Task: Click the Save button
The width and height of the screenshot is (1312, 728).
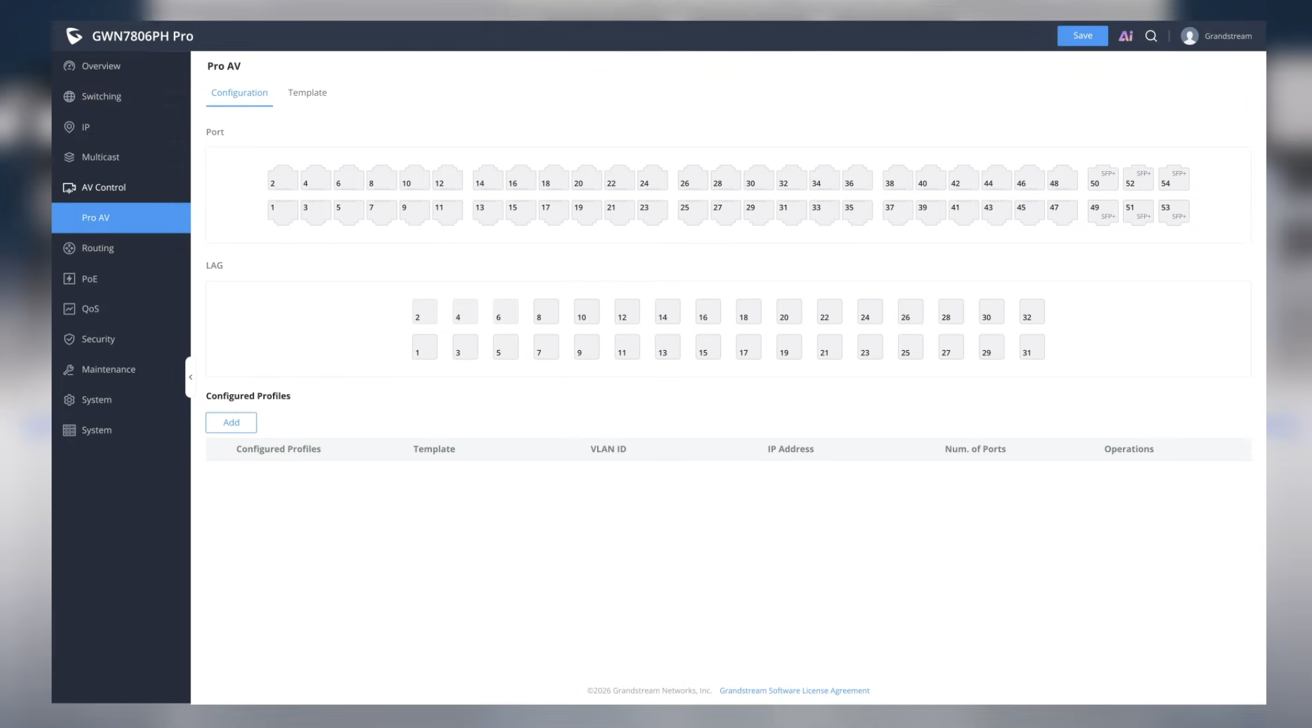Action: pos(1083,36)
